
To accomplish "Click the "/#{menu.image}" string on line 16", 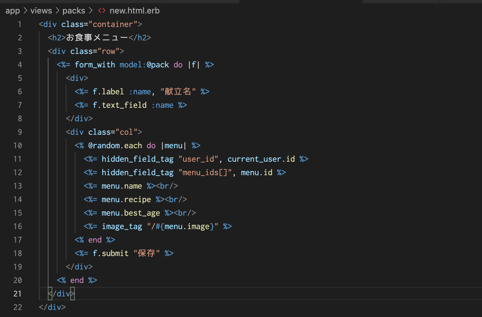I will tap(183, 227).
